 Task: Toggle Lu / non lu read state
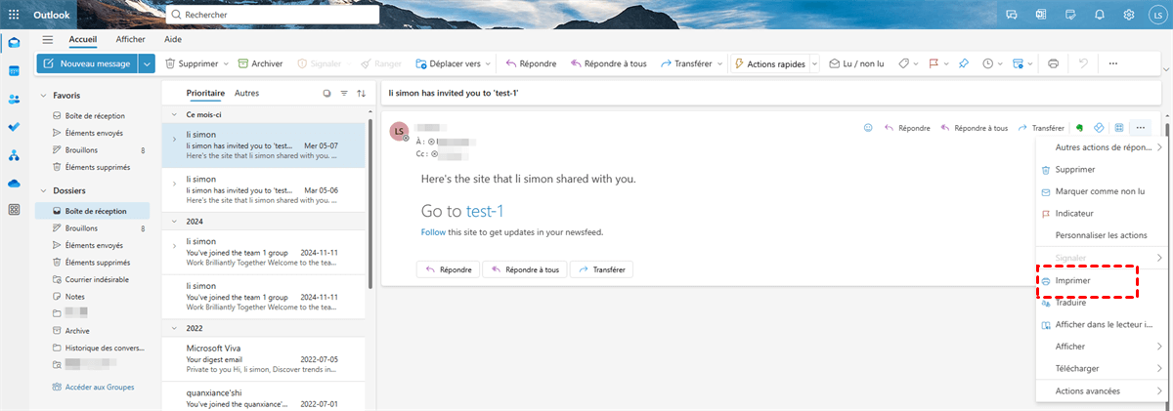856,63
